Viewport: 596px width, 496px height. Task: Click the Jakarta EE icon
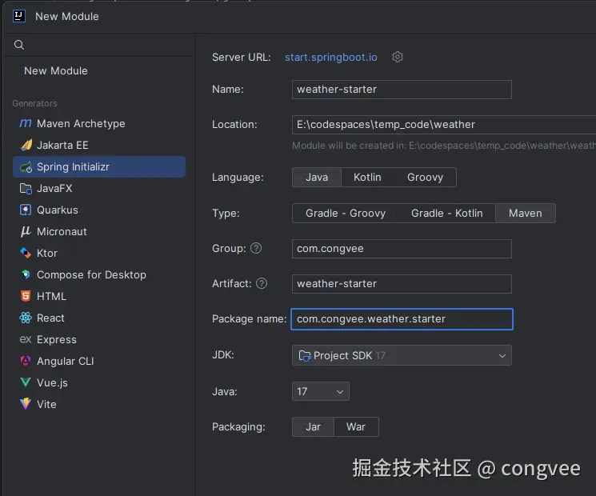click(26, 145)
